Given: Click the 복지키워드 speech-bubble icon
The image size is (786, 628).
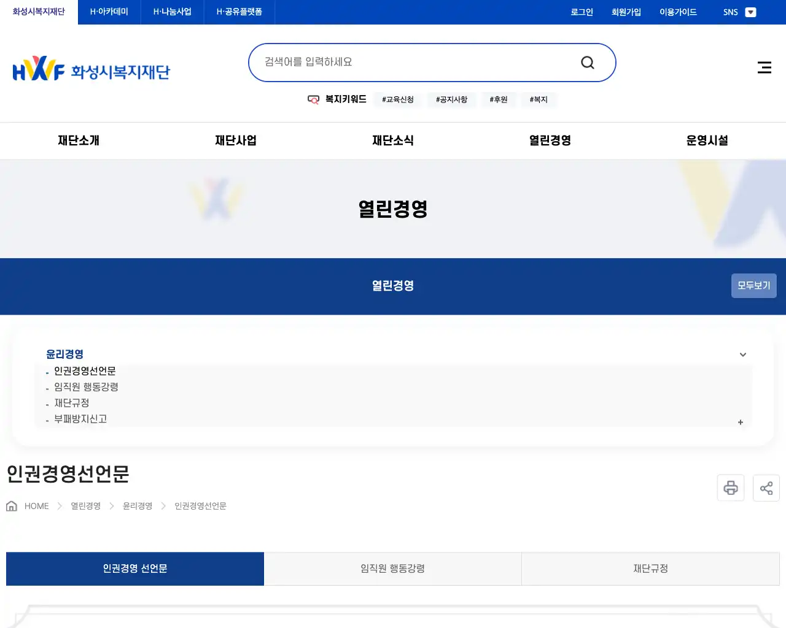Looking at the screenshot, I should pyautogui.click(x=313, y=99).
